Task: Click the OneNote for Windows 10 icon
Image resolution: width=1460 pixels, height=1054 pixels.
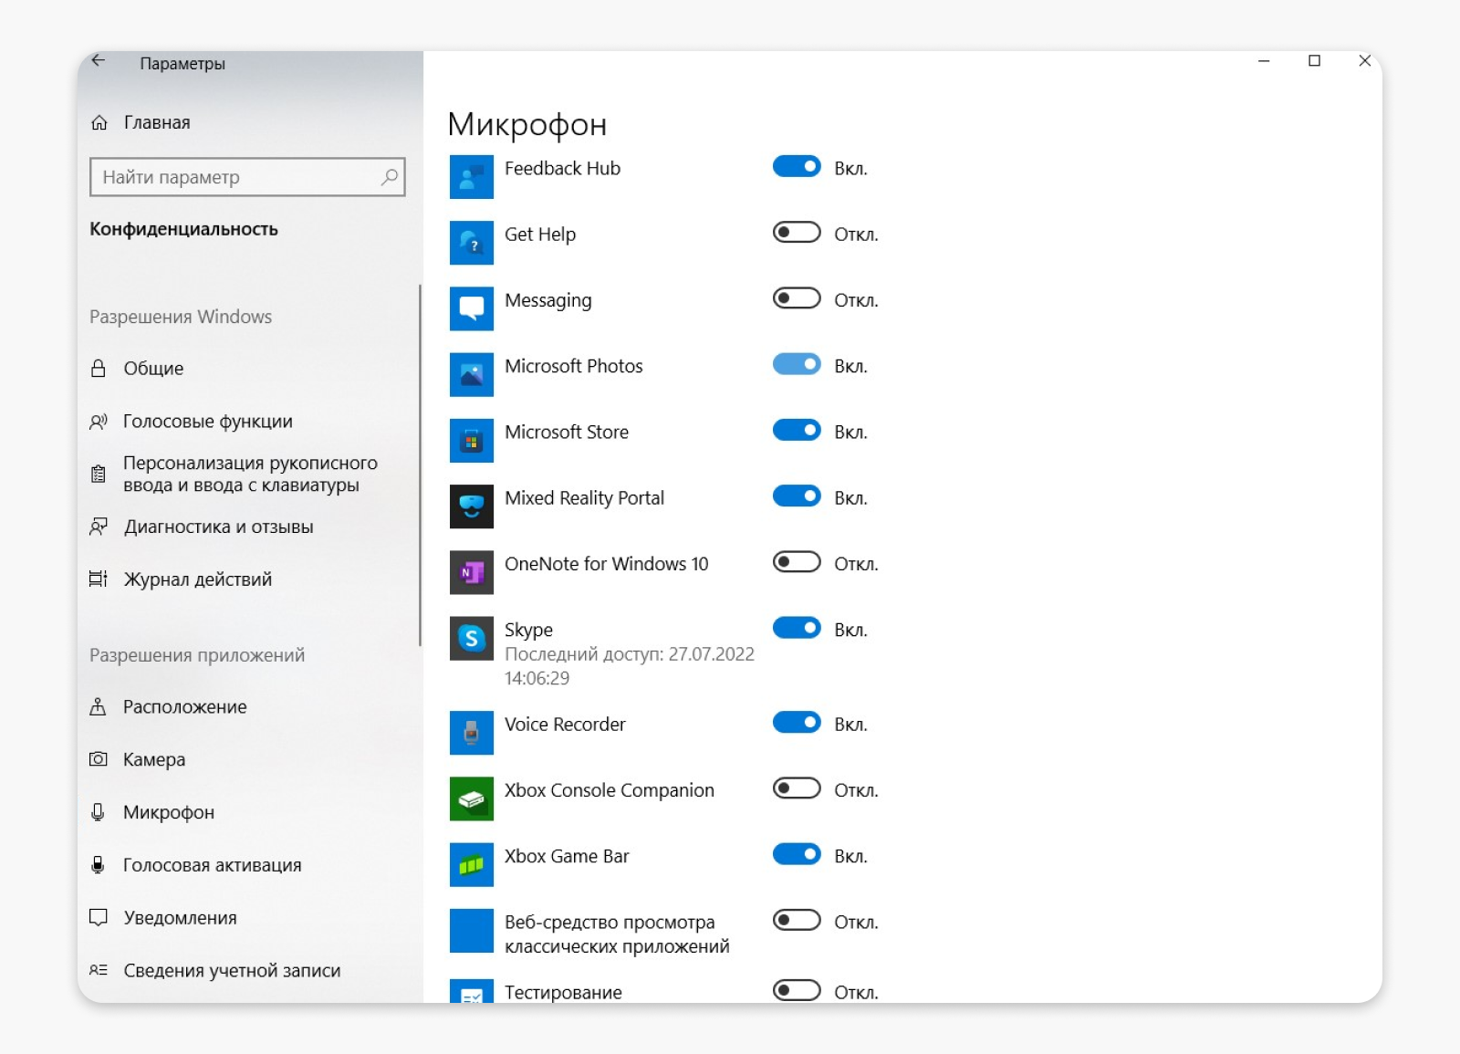Action: pos(471,572)
